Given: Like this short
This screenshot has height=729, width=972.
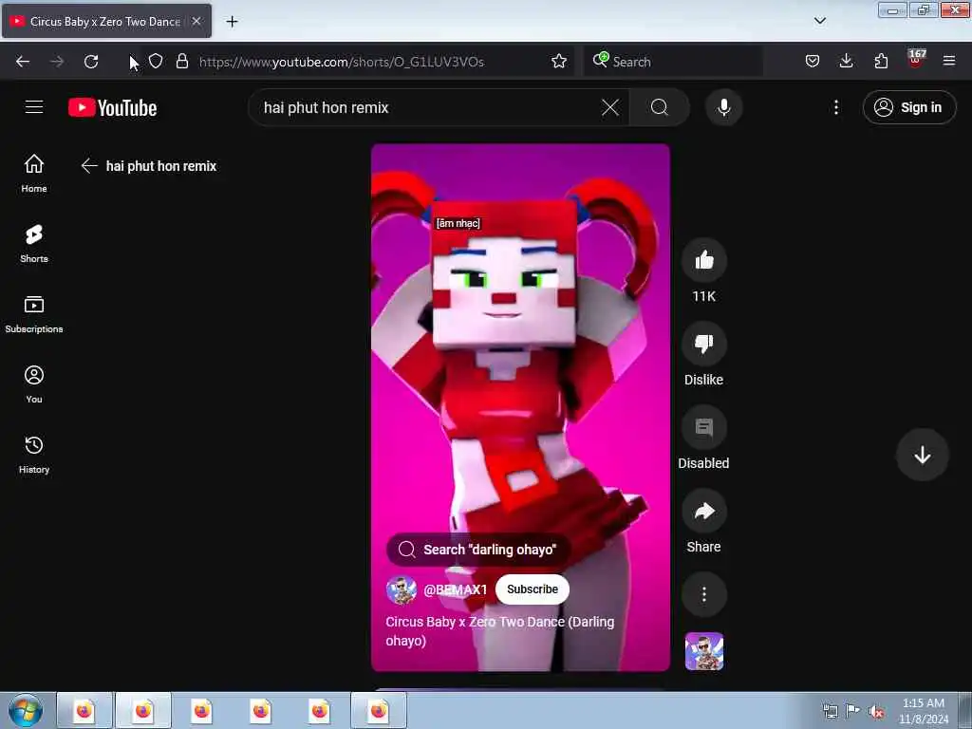Looking at the screenshot, I should [x=703, y=260].
